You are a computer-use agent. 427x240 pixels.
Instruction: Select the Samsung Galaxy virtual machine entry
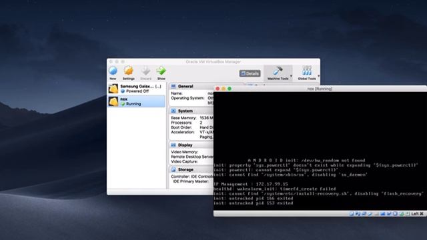click(x=136, y=89)
